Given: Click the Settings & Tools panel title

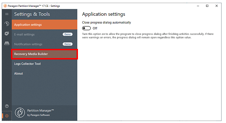Looking at the screenshot, I should point(32,14).
